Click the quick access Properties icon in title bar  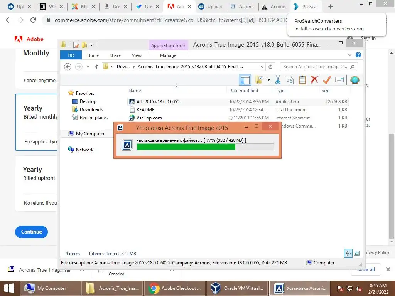pyautogui.click(x=76, y=45)
